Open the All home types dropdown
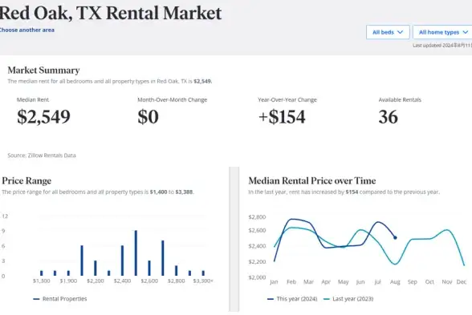Image resolution: width=472 pixels, height=315 pixels. point(442,32)
